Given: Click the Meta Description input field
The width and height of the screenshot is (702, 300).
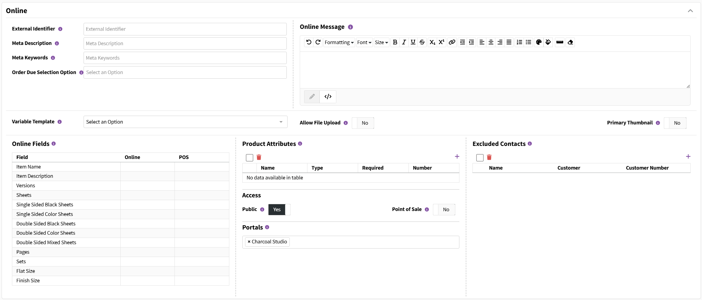Looking at the screenshot, I should pyautogui.click(x=185, y=44).
